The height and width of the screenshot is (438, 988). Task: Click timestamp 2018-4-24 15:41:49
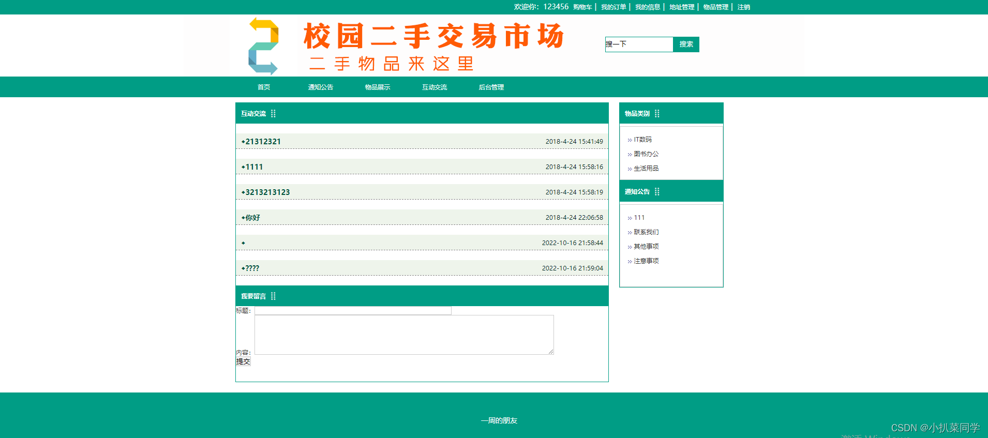574,142
